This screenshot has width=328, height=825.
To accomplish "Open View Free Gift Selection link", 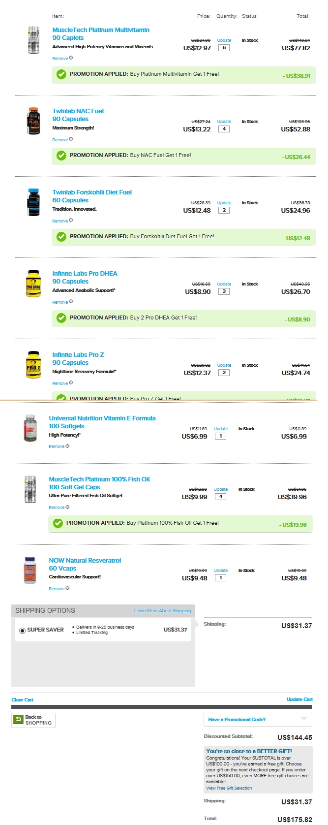I will [x=229, y=788].
